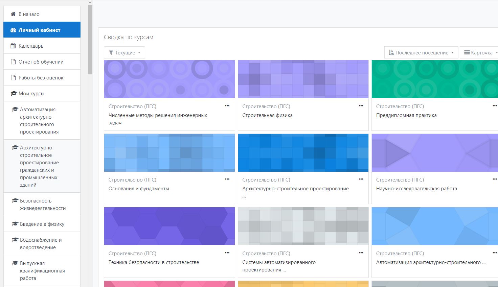Open sidebar course Введение в физику
Image resolution: width=498 pixels, height=287 pixels.
[x=42, y=224]
